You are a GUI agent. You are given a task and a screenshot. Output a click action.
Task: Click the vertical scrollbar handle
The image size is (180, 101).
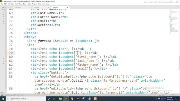click(179, 63)
